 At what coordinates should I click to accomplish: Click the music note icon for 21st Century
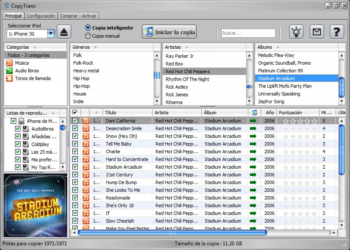point(86,175)
